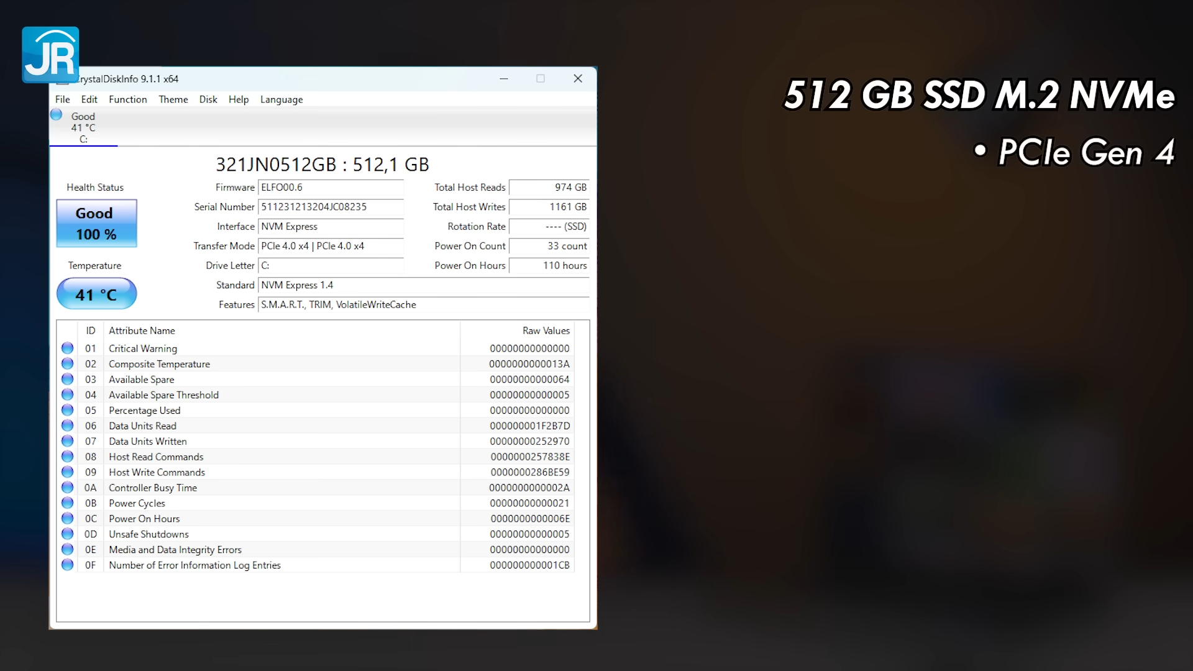Screen dimensions: 1193x671
Task: Open the Language menu
Action: [281, 99]
